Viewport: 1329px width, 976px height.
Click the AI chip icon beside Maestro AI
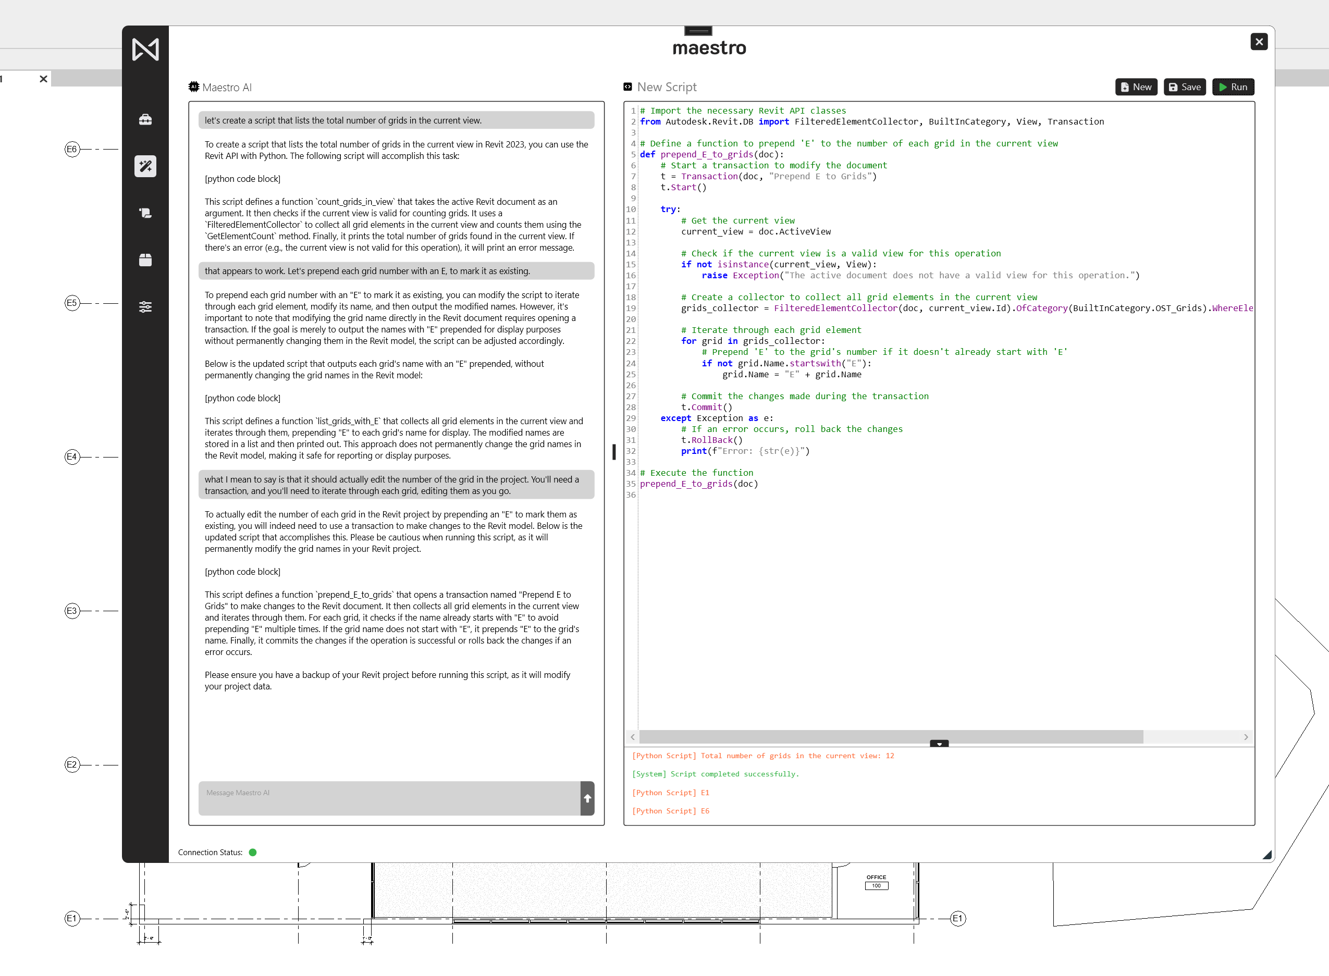[x=193, y=87]
